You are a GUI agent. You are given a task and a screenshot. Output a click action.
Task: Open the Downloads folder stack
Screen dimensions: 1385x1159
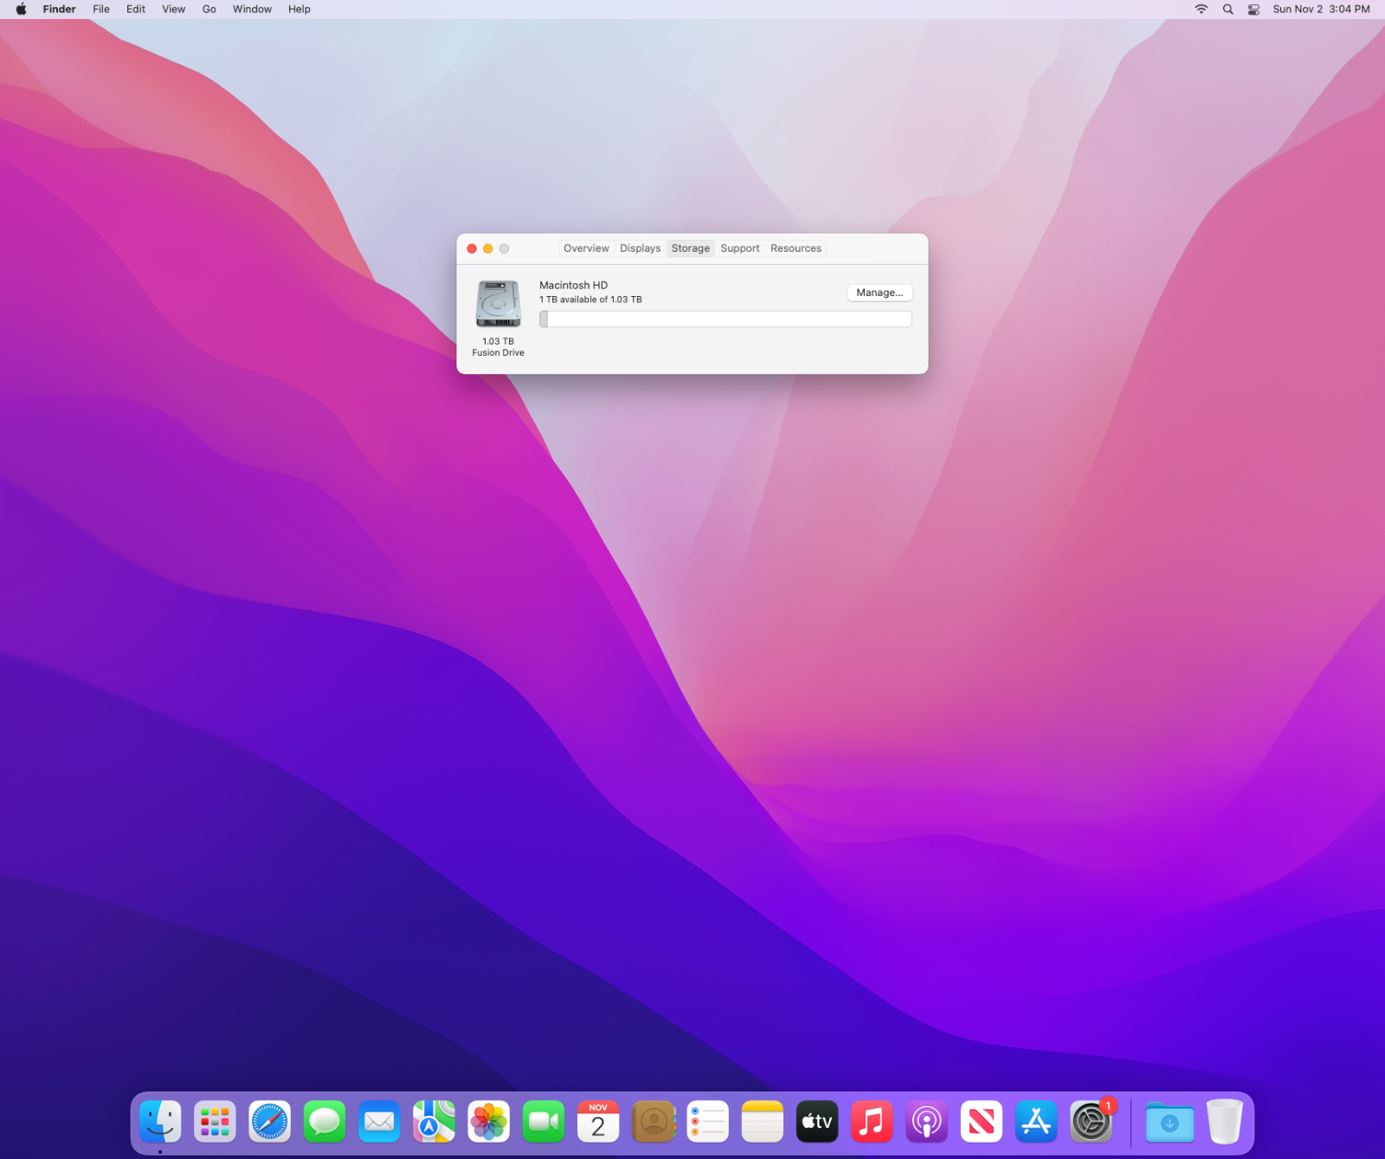[x=1169, y=1122]
